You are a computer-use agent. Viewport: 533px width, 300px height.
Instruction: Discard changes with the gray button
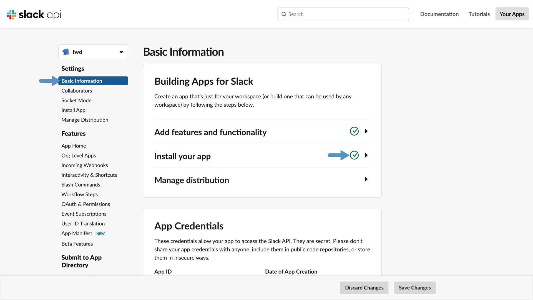point(364,288)
